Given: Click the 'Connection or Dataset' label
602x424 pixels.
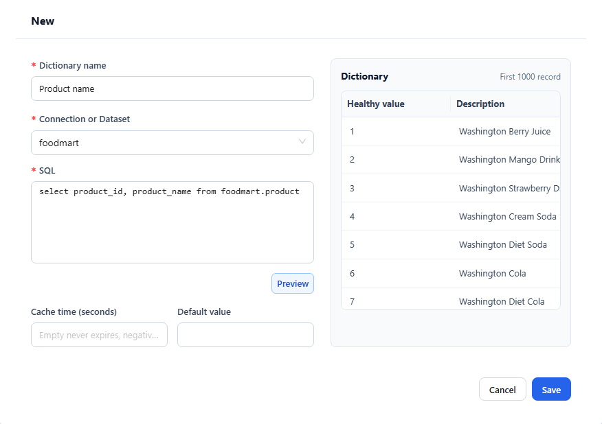Looking at the screenshot, I should 85,119.
